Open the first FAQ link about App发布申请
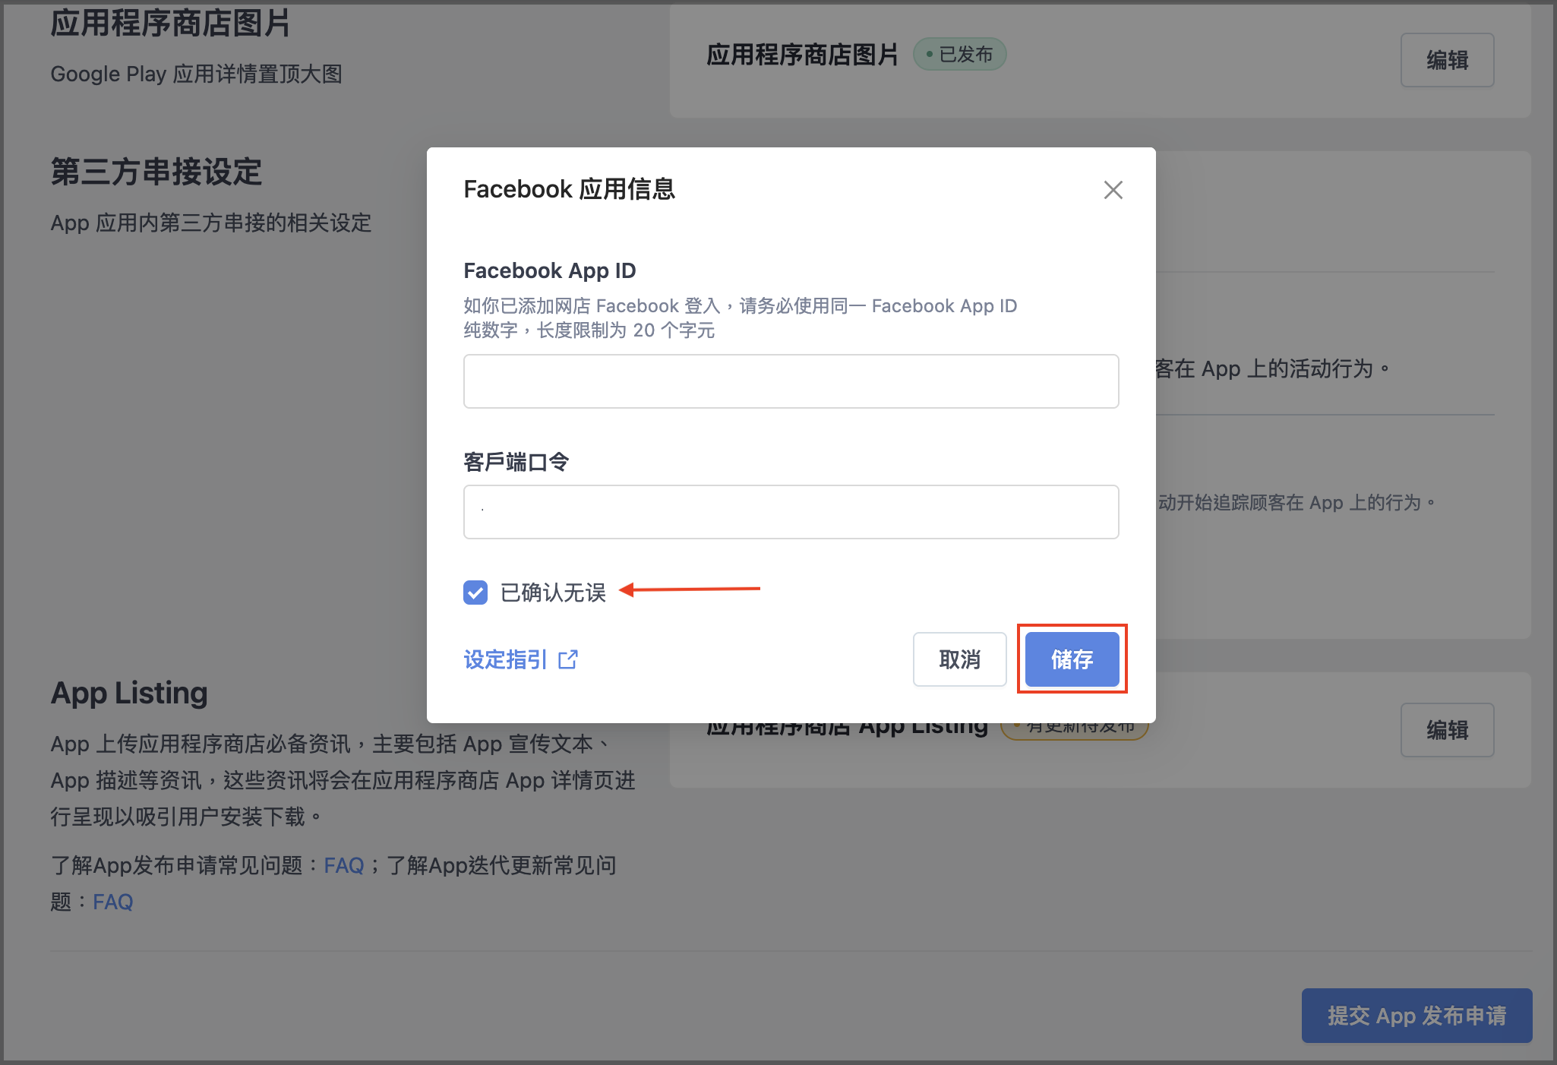Screen dimensions: 1557x1065 344,865
